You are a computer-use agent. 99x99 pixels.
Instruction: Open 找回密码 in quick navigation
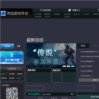tap(20, 74)
